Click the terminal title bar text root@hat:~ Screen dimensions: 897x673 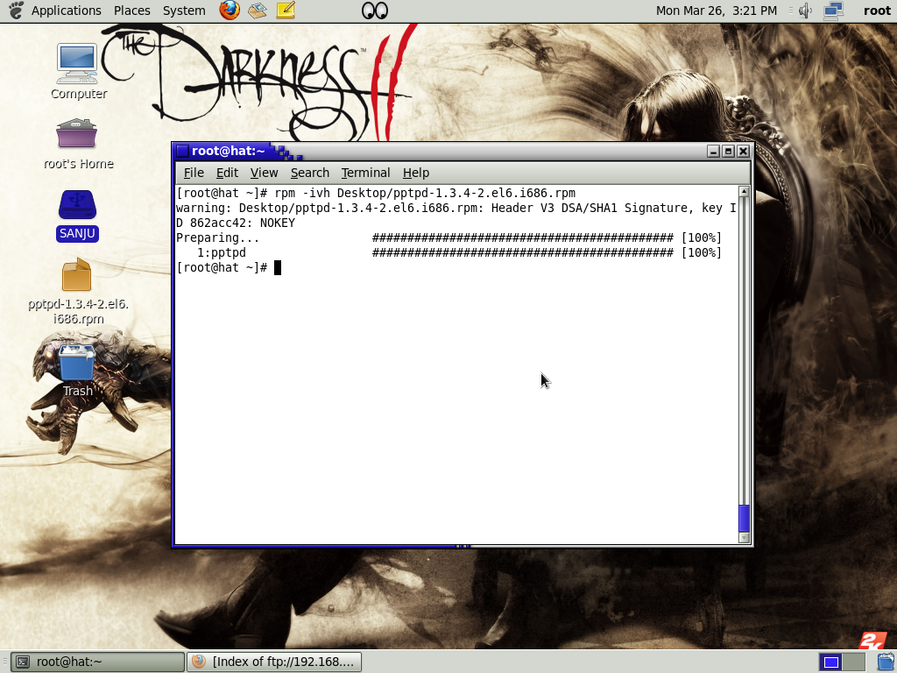point(229,151)
